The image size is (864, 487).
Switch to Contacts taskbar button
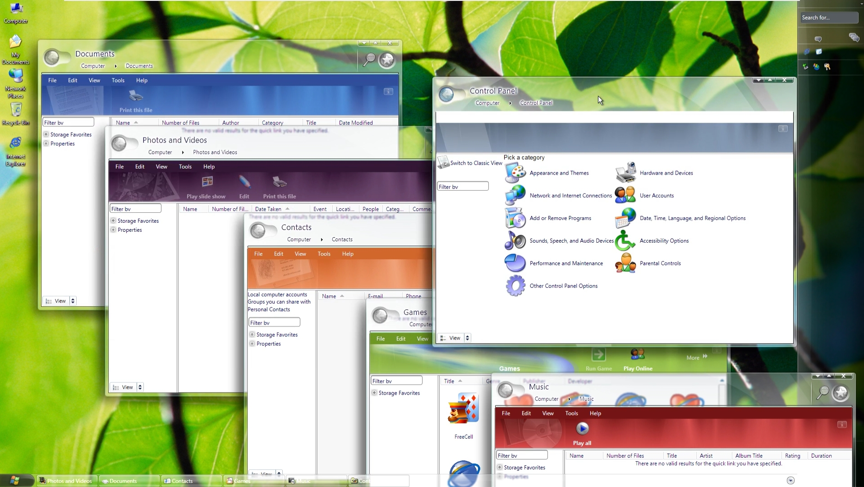click(x=191, y=481)
